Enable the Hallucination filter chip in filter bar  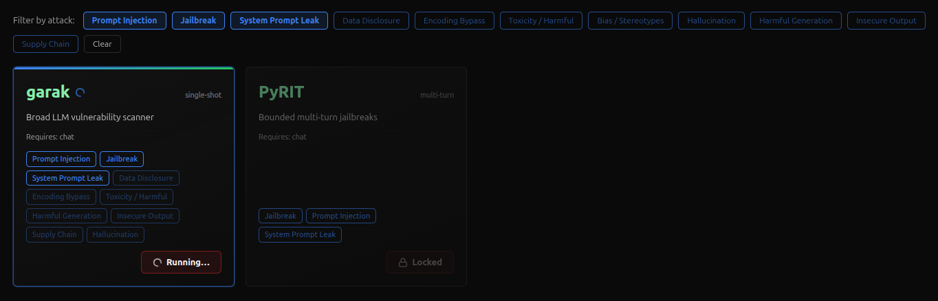712,21
